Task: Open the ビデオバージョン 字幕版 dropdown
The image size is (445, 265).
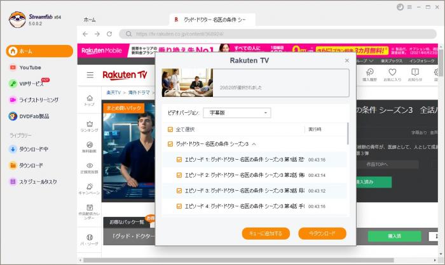Action: click(x=237, y=113)
